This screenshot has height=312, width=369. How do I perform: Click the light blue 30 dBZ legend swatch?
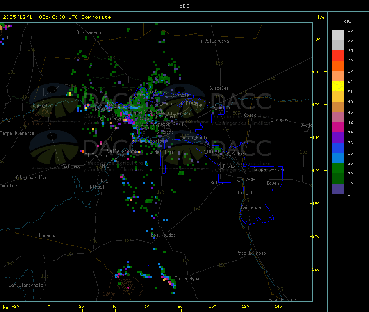click(x=338, y=158)
